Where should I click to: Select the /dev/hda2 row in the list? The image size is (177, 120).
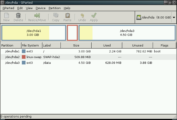point(88,57)
